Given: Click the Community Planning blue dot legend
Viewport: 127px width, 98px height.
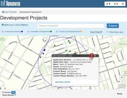Looking at the screenshot, I should click(x=22, y=32).
